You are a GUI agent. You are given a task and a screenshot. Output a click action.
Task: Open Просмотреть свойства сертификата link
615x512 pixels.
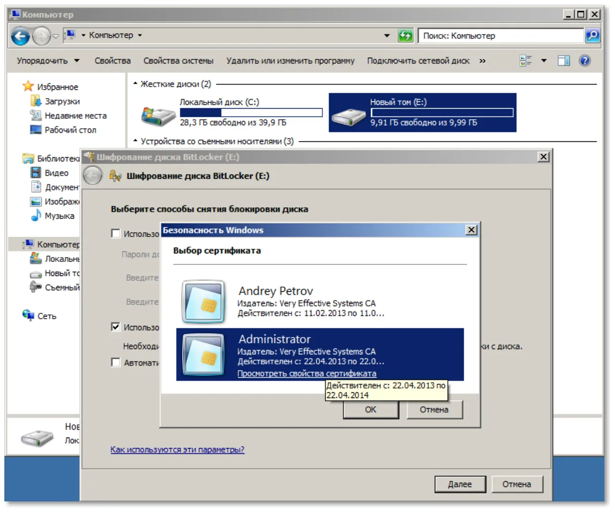(x=307, y=374)
